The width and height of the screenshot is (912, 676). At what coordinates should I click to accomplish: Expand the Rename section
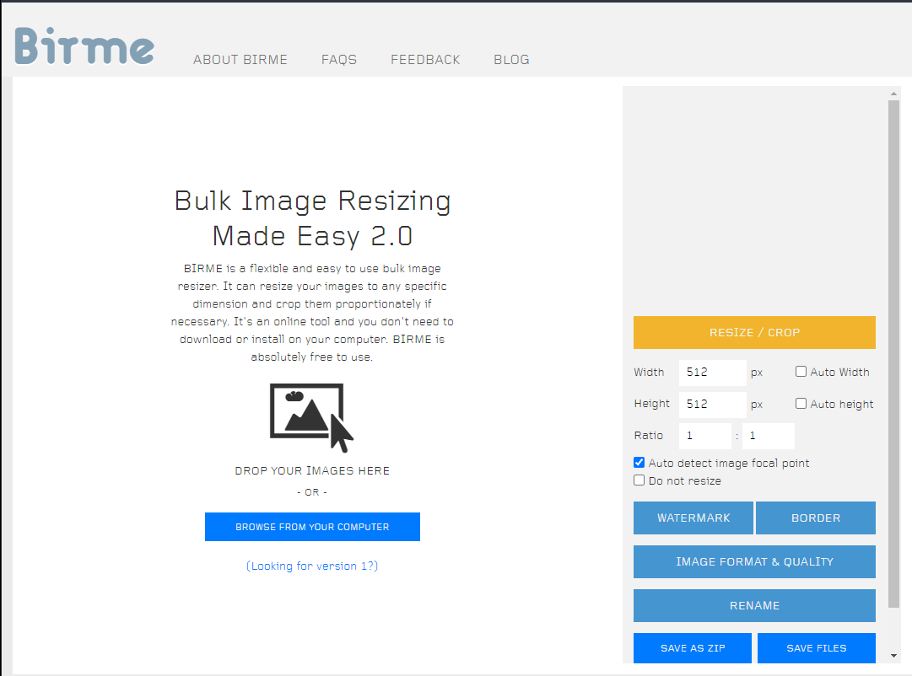pyautogui.click(x=754, y=606)
